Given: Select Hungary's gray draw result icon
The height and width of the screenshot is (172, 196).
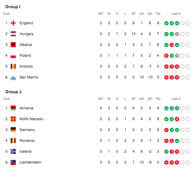Looking at the screenshot, I should [x=177, y=34].
